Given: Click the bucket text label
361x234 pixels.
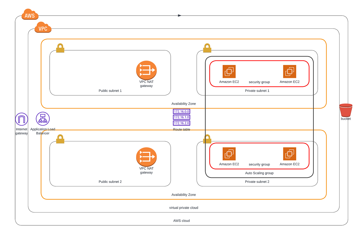Looking at the screenshot, I should pos(346,119).
